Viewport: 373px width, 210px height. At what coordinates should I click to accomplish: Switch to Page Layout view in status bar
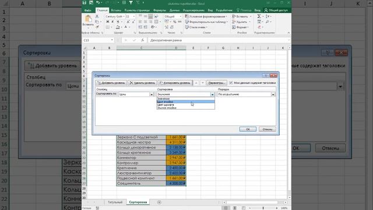pos(234,208)
